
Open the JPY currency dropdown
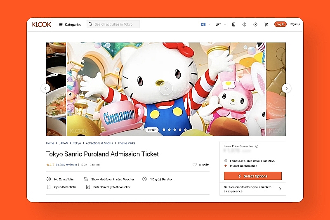coord(221,24)
